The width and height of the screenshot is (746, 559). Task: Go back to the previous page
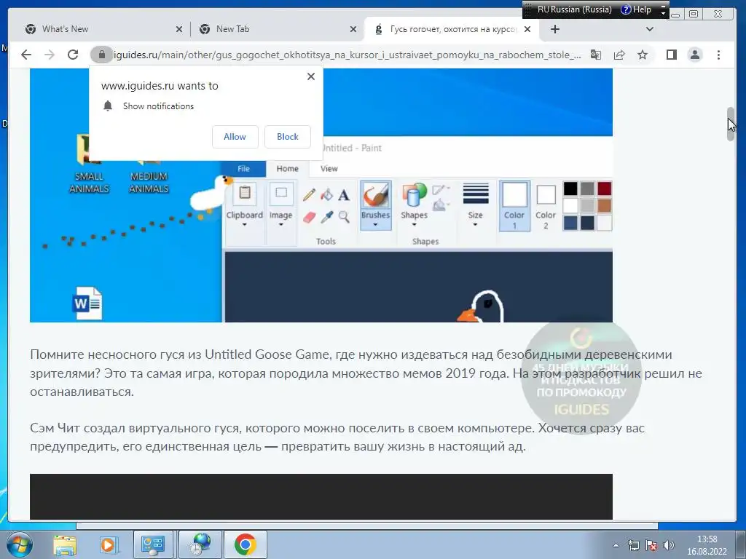click(x=26, y=55)
